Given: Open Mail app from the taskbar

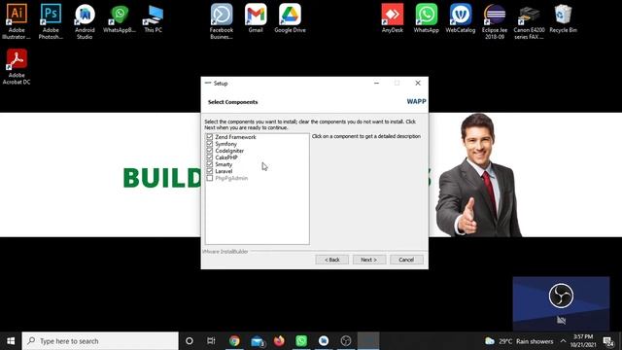Looking at the screenshot, I should (257, 341).
